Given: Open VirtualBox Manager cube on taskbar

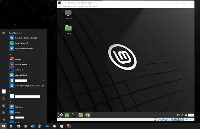Looking at the screenshot, I should click(x=40, y=126).
